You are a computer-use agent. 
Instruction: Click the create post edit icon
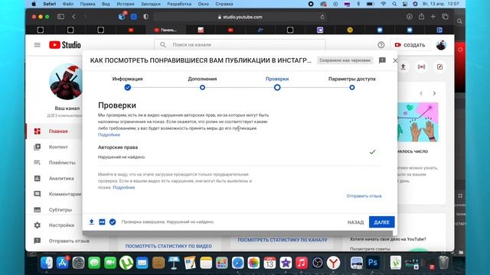tap(439, 66)
